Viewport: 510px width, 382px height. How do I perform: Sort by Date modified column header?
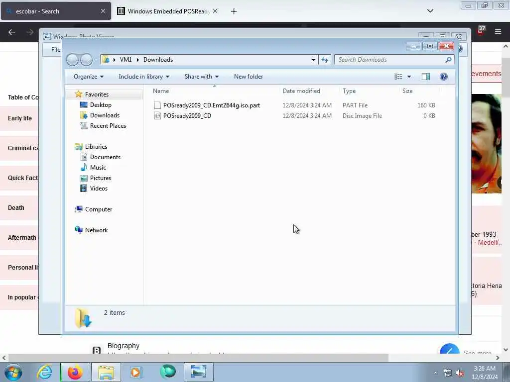(x=309, y=91)
